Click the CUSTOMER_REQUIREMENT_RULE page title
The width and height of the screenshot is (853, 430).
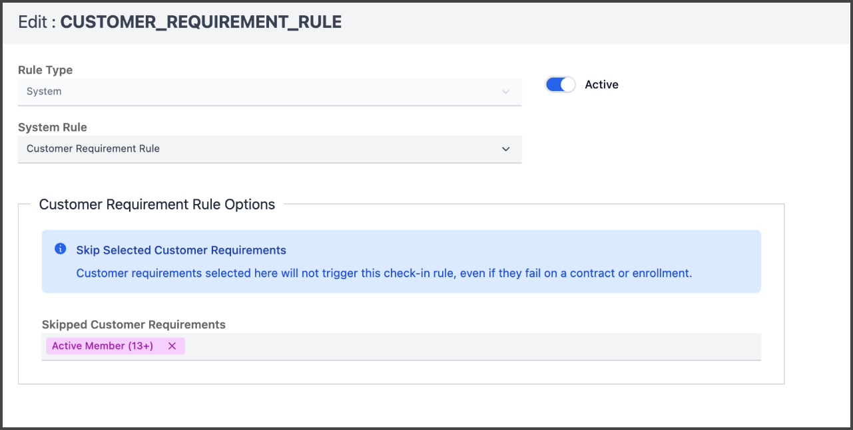point(201,22)
